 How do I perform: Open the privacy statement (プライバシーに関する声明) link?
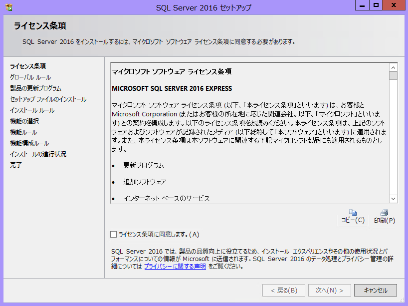click(175, 267)
